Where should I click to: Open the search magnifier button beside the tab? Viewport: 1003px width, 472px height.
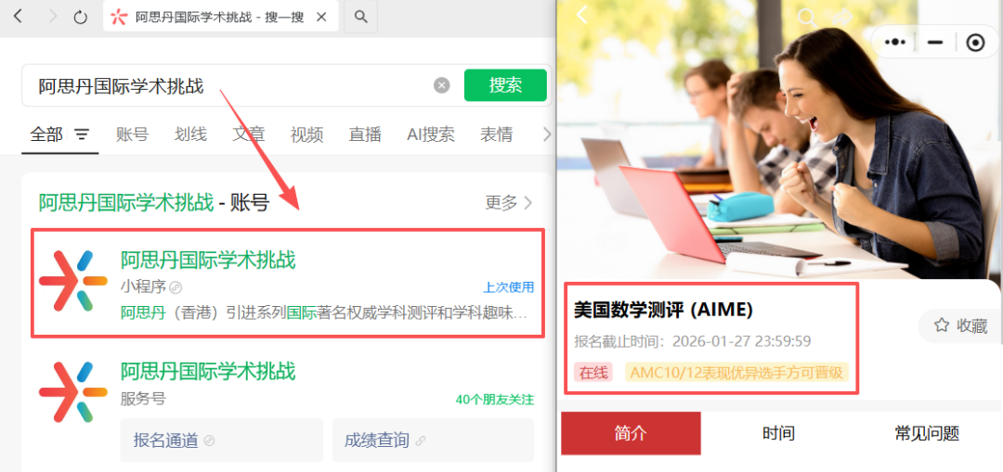(360, 17)
